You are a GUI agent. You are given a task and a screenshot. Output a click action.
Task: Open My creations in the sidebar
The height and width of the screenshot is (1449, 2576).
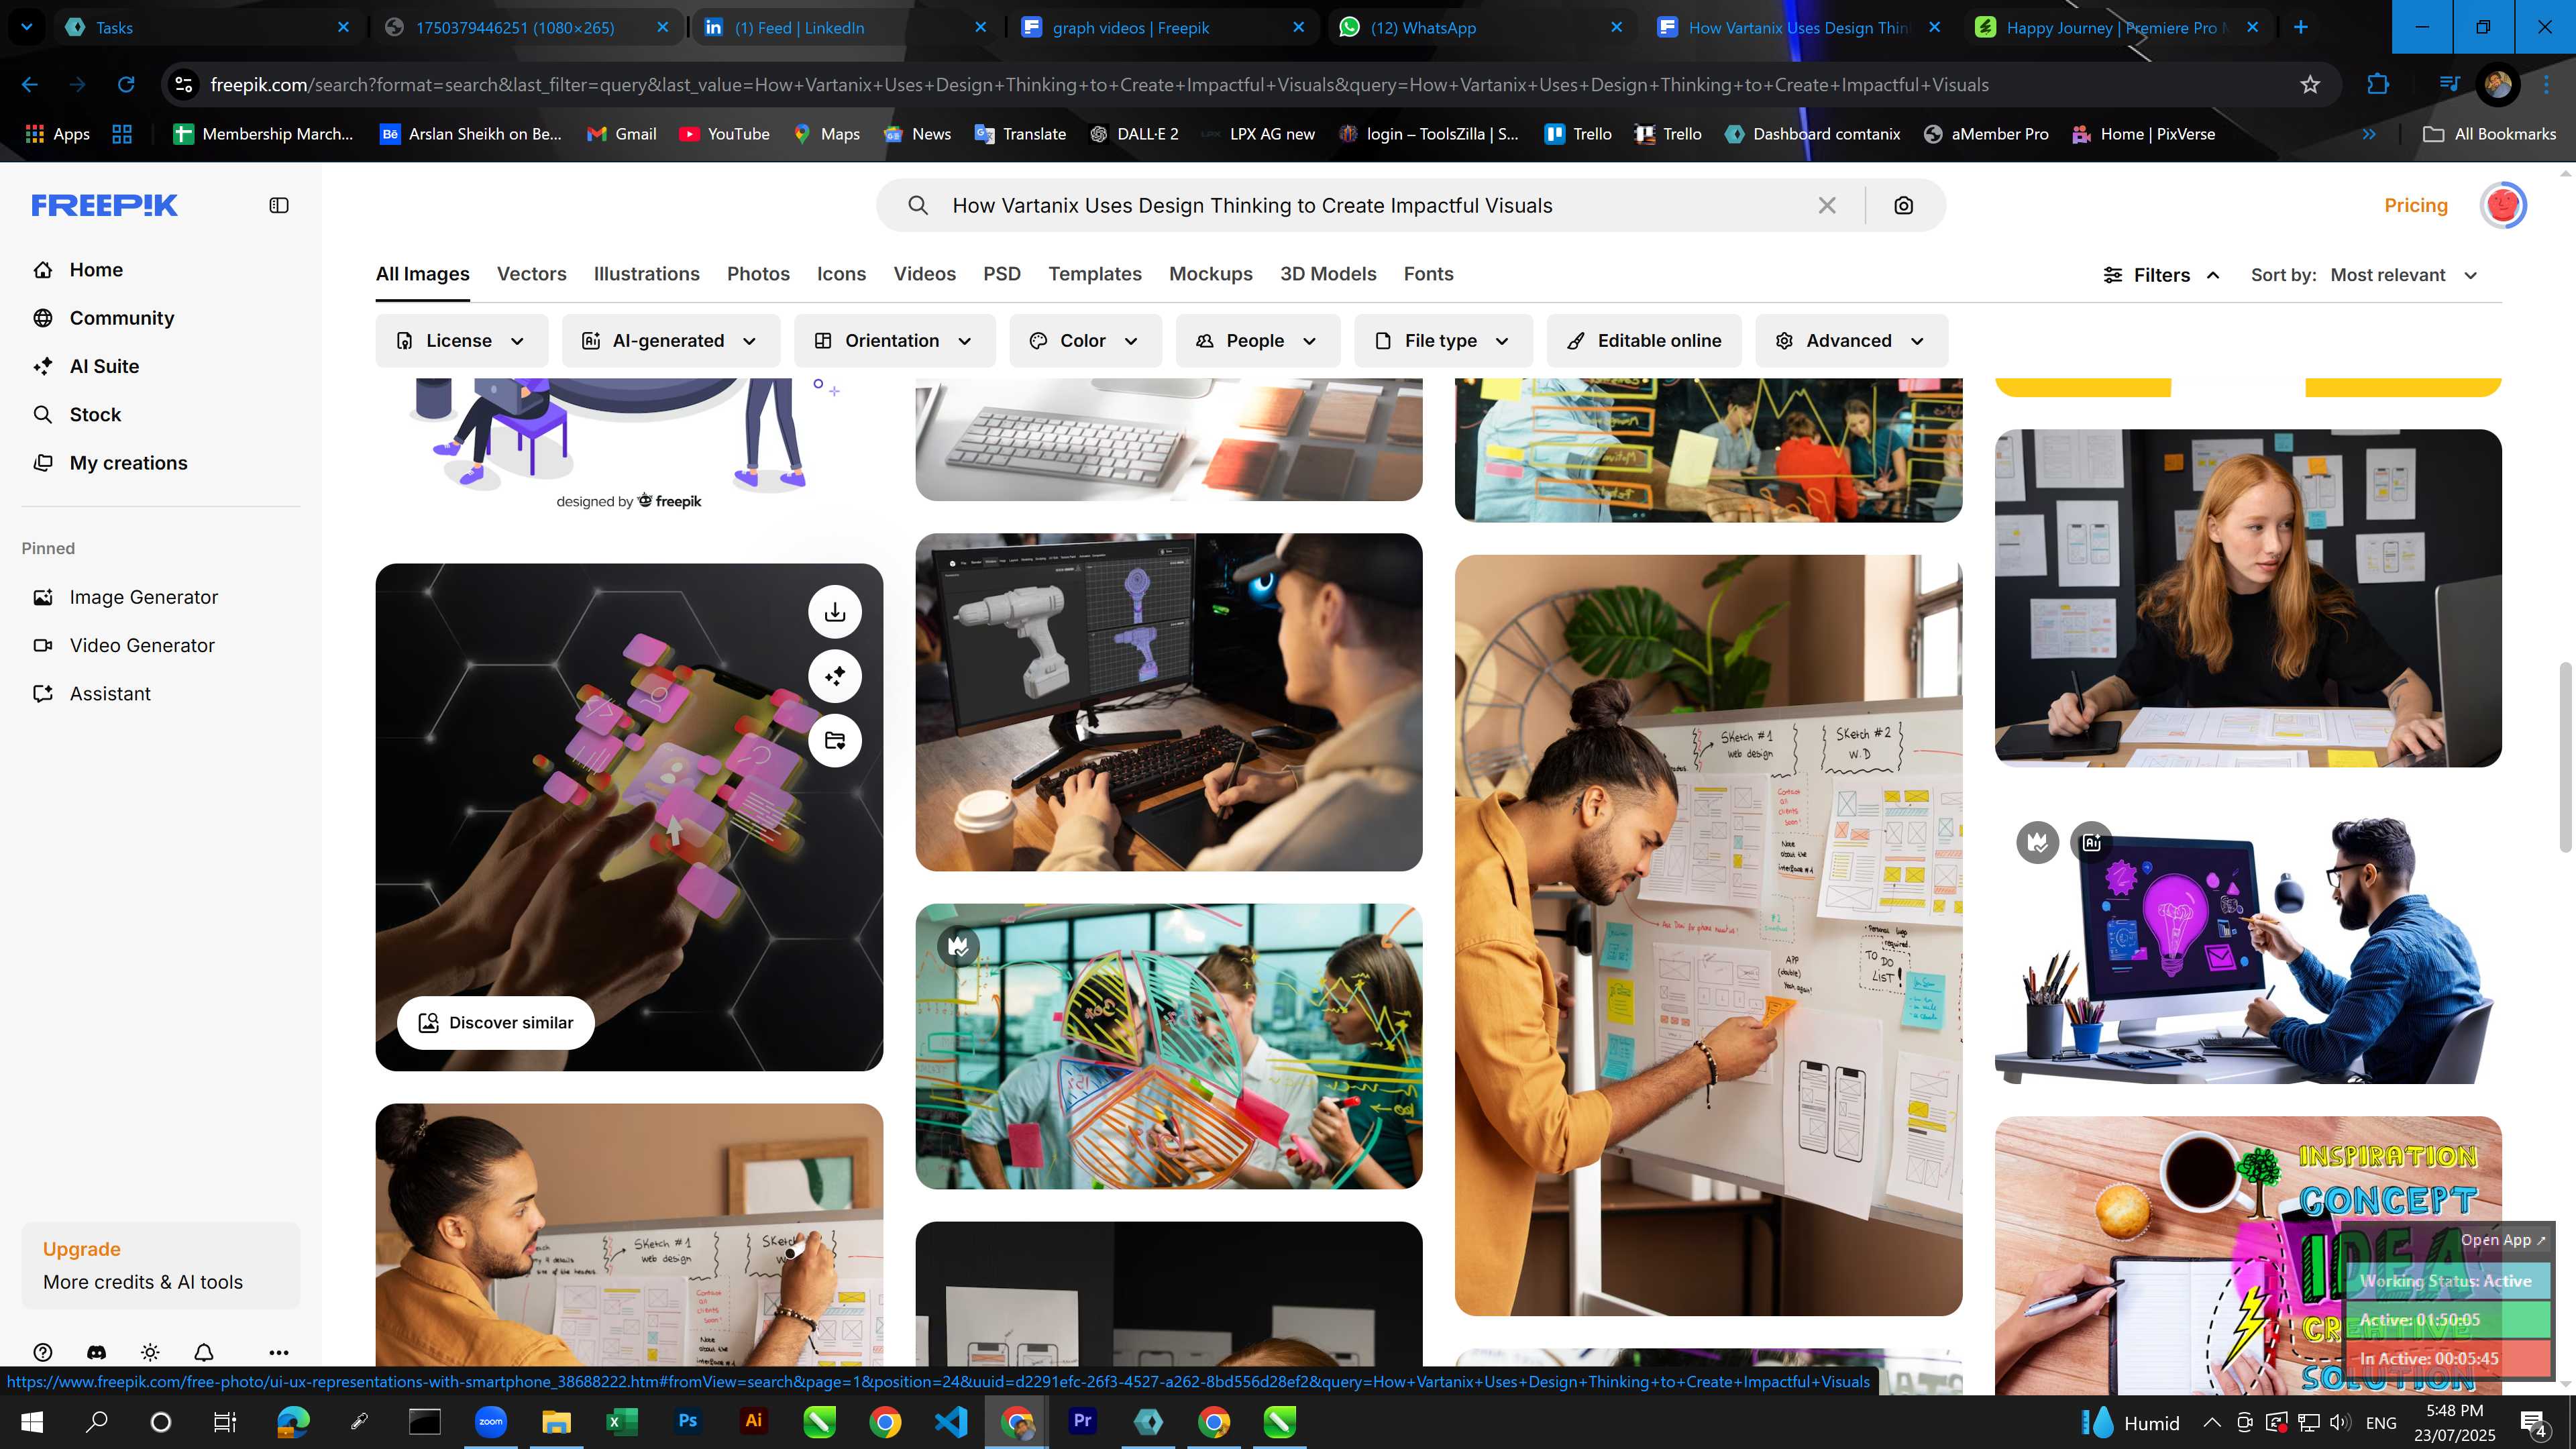[x=127, y=463]
